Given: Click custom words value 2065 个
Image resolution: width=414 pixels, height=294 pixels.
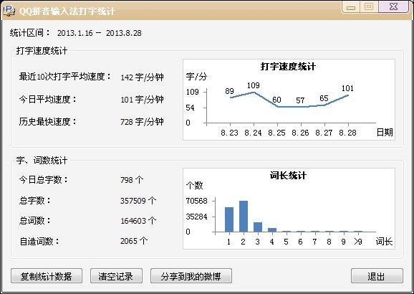Looking at the screenshot, I should coord(134,241).
